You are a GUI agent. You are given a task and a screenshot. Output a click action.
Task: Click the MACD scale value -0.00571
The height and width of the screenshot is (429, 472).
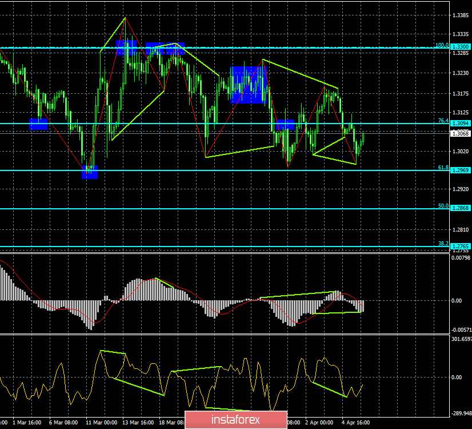[x=461, y=330]
